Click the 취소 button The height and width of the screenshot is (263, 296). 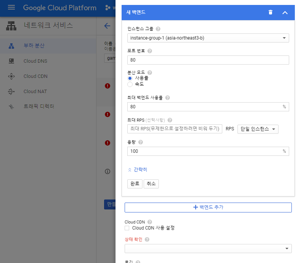151,184
